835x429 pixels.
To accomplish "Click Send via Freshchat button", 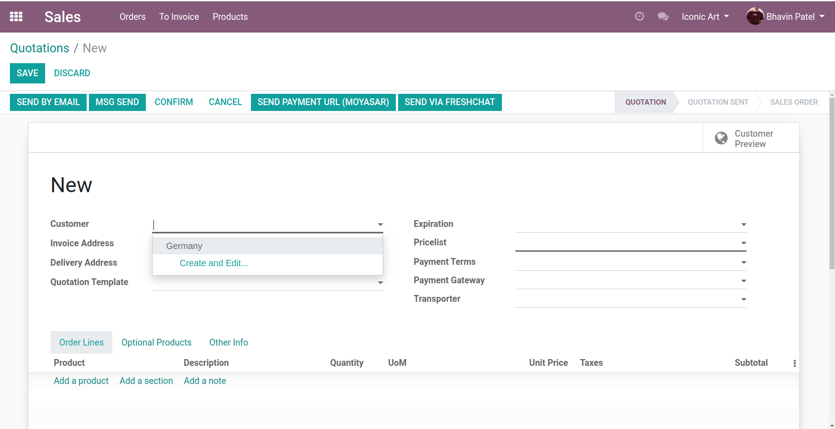I will point(450,102).
